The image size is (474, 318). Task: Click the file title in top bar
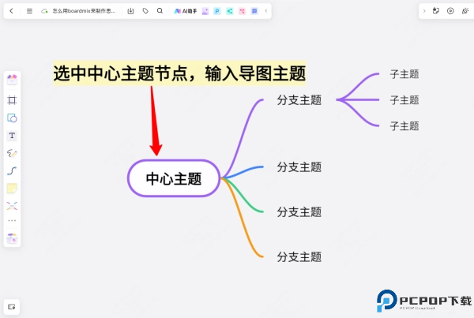(x=82, y=11)
